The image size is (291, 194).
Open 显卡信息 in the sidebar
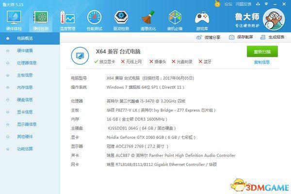coord(25,112)
